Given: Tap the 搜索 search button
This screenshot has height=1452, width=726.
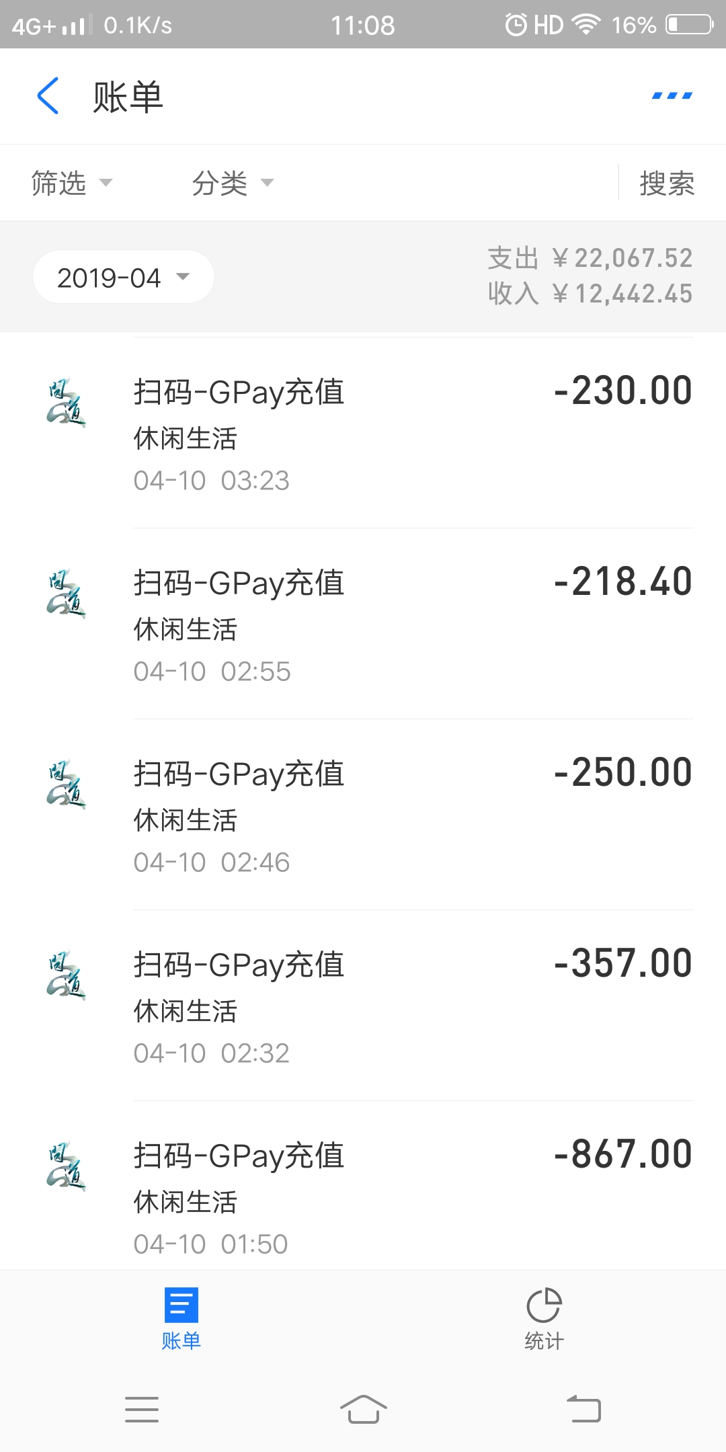Looking at the screenshot, I should [667, 183].
